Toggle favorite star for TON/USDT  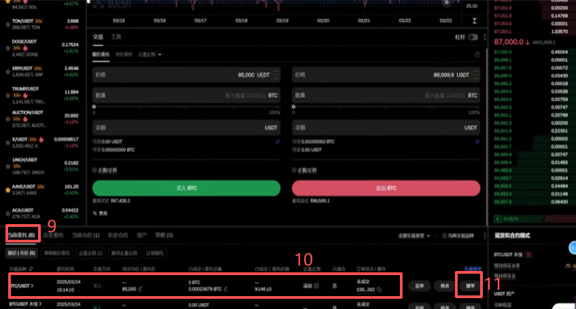[7, 24]
